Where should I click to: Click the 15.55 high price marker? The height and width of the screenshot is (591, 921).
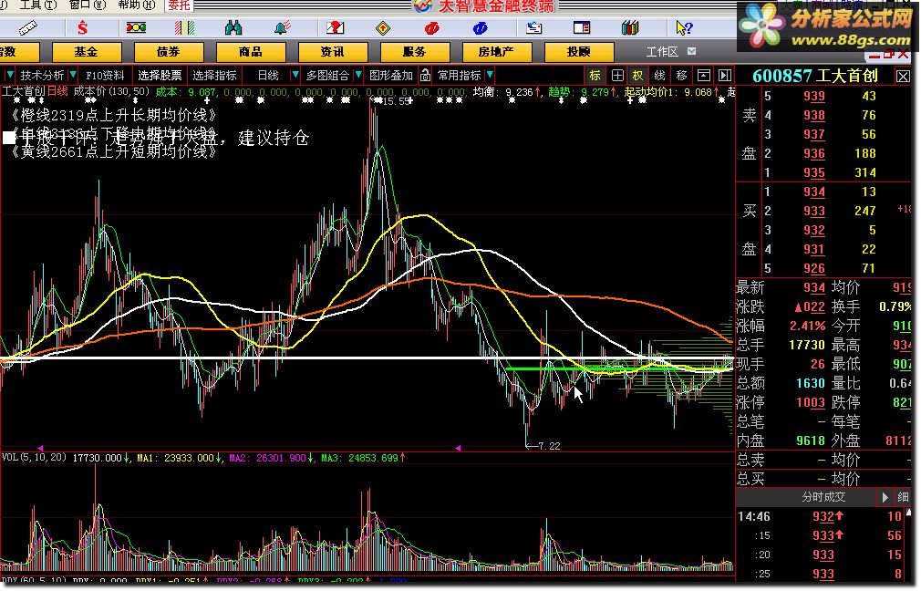tap(394, 101)
